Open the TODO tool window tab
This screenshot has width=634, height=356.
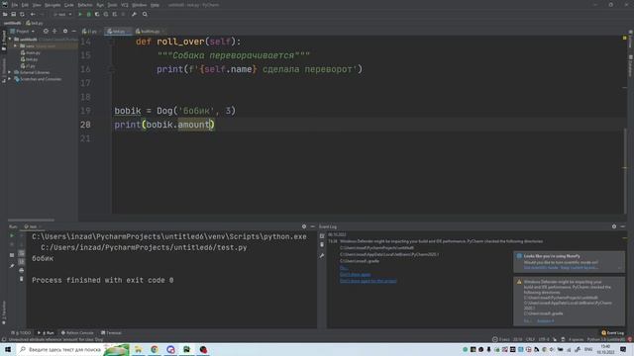[21, 333]
